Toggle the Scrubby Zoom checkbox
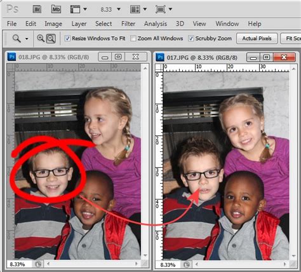The image size is (301, 272). pyautogui.click(x=191, y=38)
